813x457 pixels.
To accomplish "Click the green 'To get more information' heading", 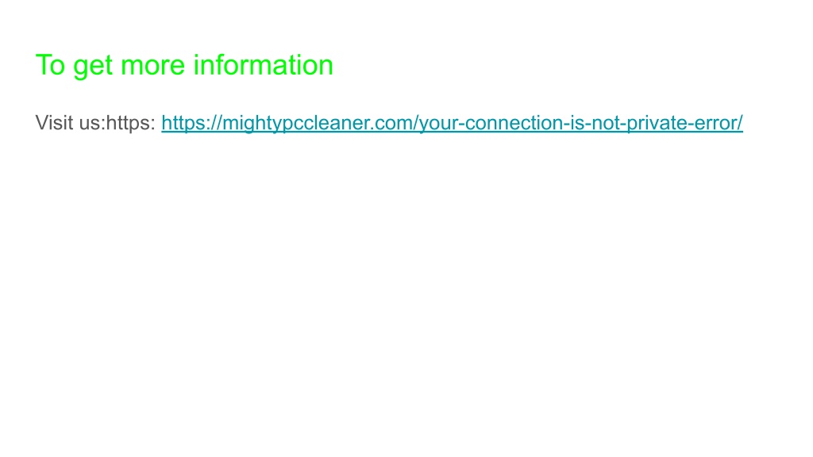I will pos(184,65).
